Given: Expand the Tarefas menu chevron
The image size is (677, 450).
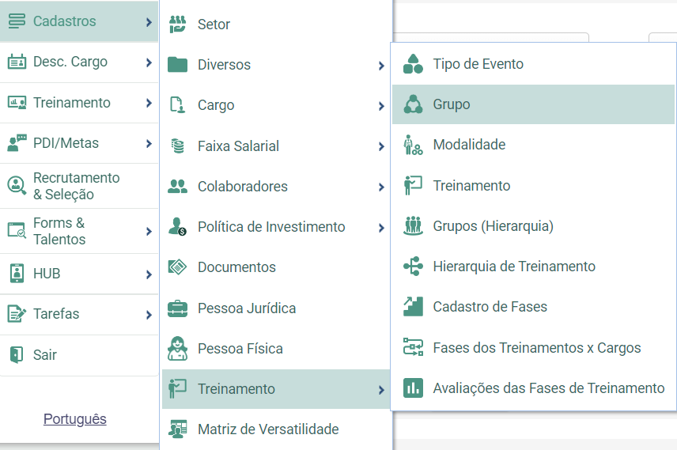Looking at the screenshot, I should click(149, 315).
